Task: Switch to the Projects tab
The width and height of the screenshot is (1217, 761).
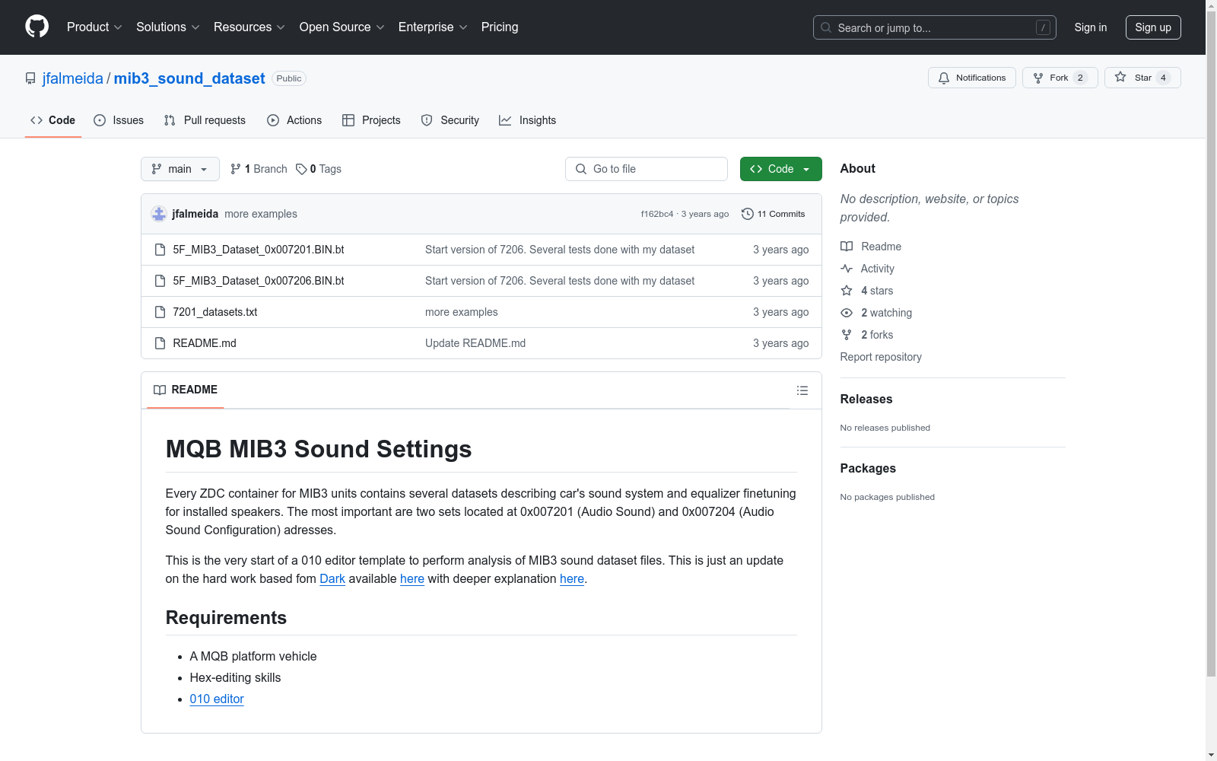Action: coord(371,120)
